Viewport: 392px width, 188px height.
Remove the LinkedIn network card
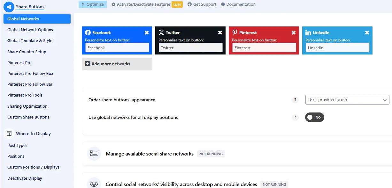[367, 33]
